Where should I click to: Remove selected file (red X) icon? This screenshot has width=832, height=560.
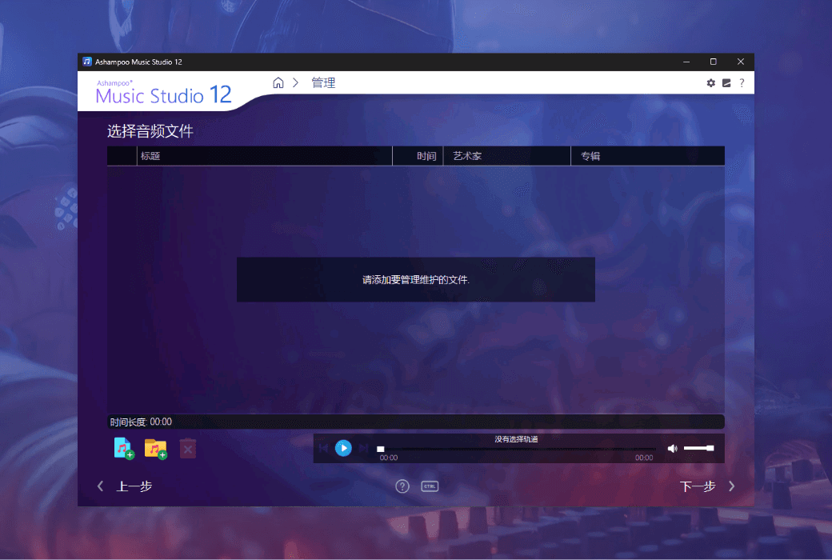(188, 449)
